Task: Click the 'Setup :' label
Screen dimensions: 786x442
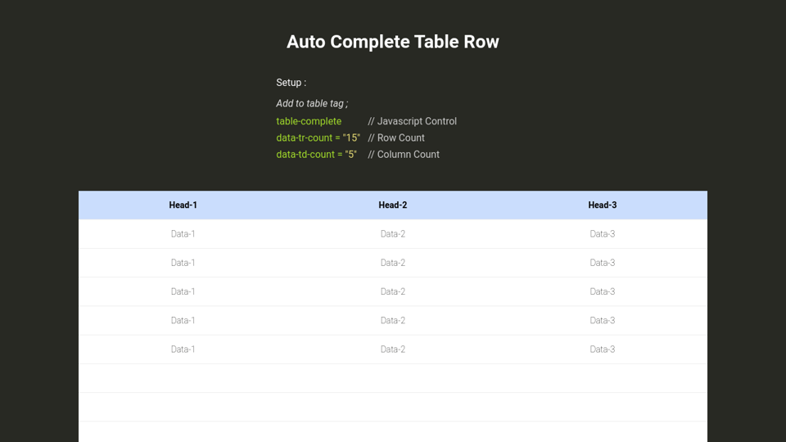Action: 291,83
